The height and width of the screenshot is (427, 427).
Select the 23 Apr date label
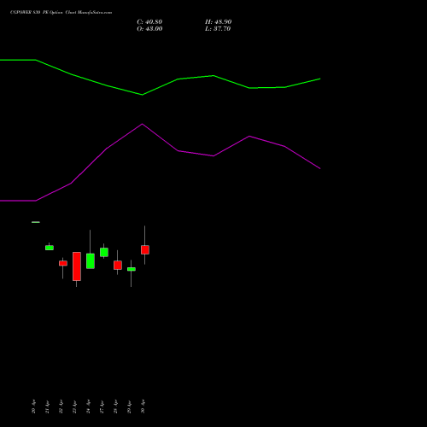(x=74, y=407)
